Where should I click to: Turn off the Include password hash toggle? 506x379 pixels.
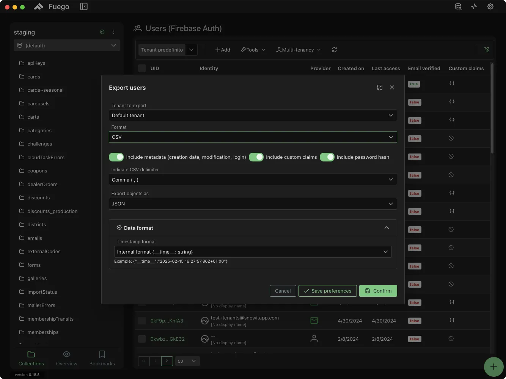[327, 157]
